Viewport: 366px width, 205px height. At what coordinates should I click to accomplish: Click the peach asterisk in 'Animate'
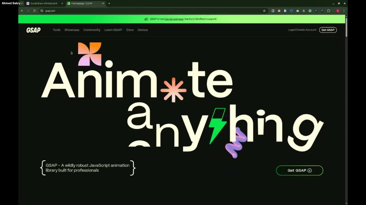point(173,90)
